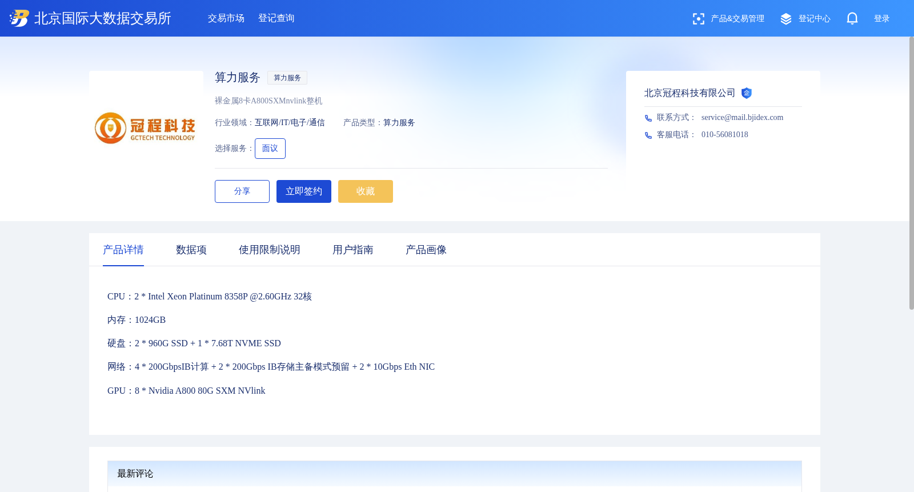Image resolution: width=914 pixels, height=492 pixels.
Task: Open the 产品&交易管理 scan icon
Action: tap(698, 19)
